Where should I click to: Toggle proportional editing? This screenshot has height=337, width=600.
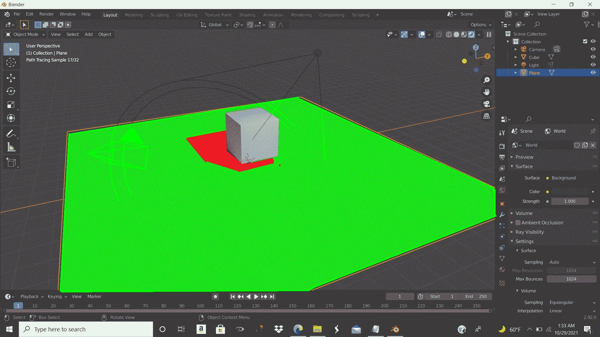272,25
